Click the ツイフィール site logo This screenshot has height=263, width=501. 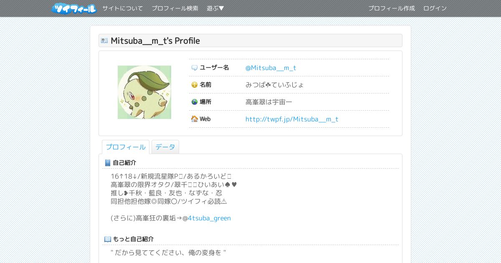(74, 8)
